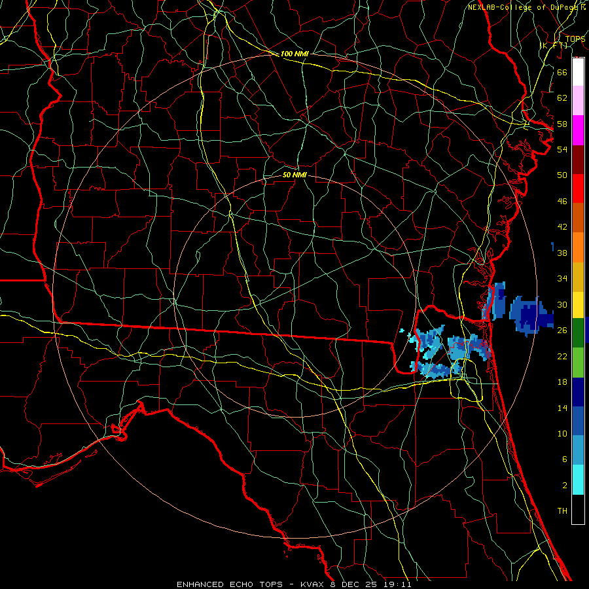Click the '50' legend value

pos(562,175)
